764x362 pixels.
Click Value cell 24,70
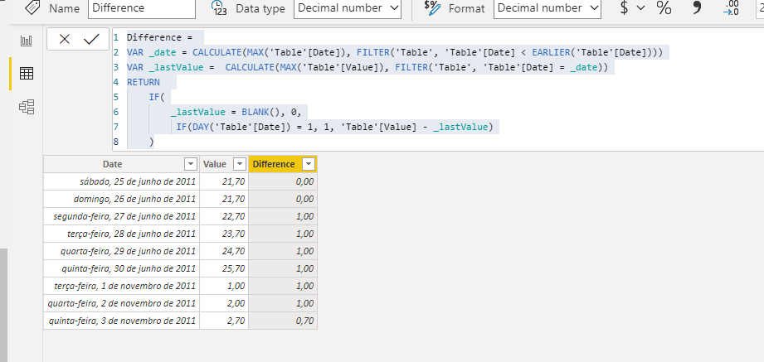tap(224, 251)
